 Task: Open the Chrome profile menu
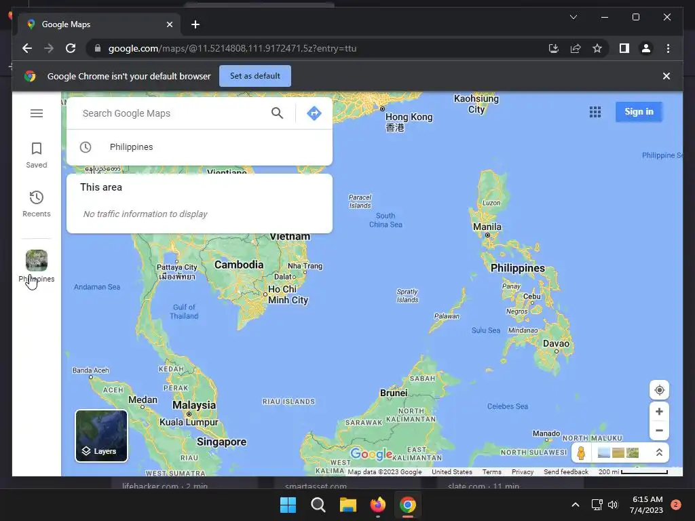click(x=646, y=48)
